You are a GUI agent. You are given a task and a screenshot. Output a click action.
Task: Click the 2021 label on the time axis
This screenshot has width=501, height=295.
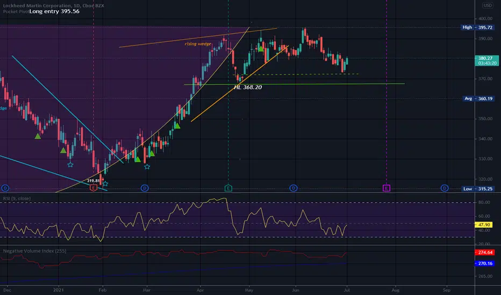pos(59,290)
